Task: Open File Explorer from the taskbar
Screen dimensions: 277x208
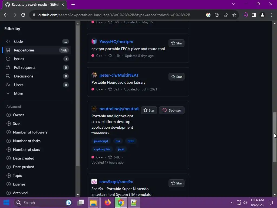Action: [93, 203]
